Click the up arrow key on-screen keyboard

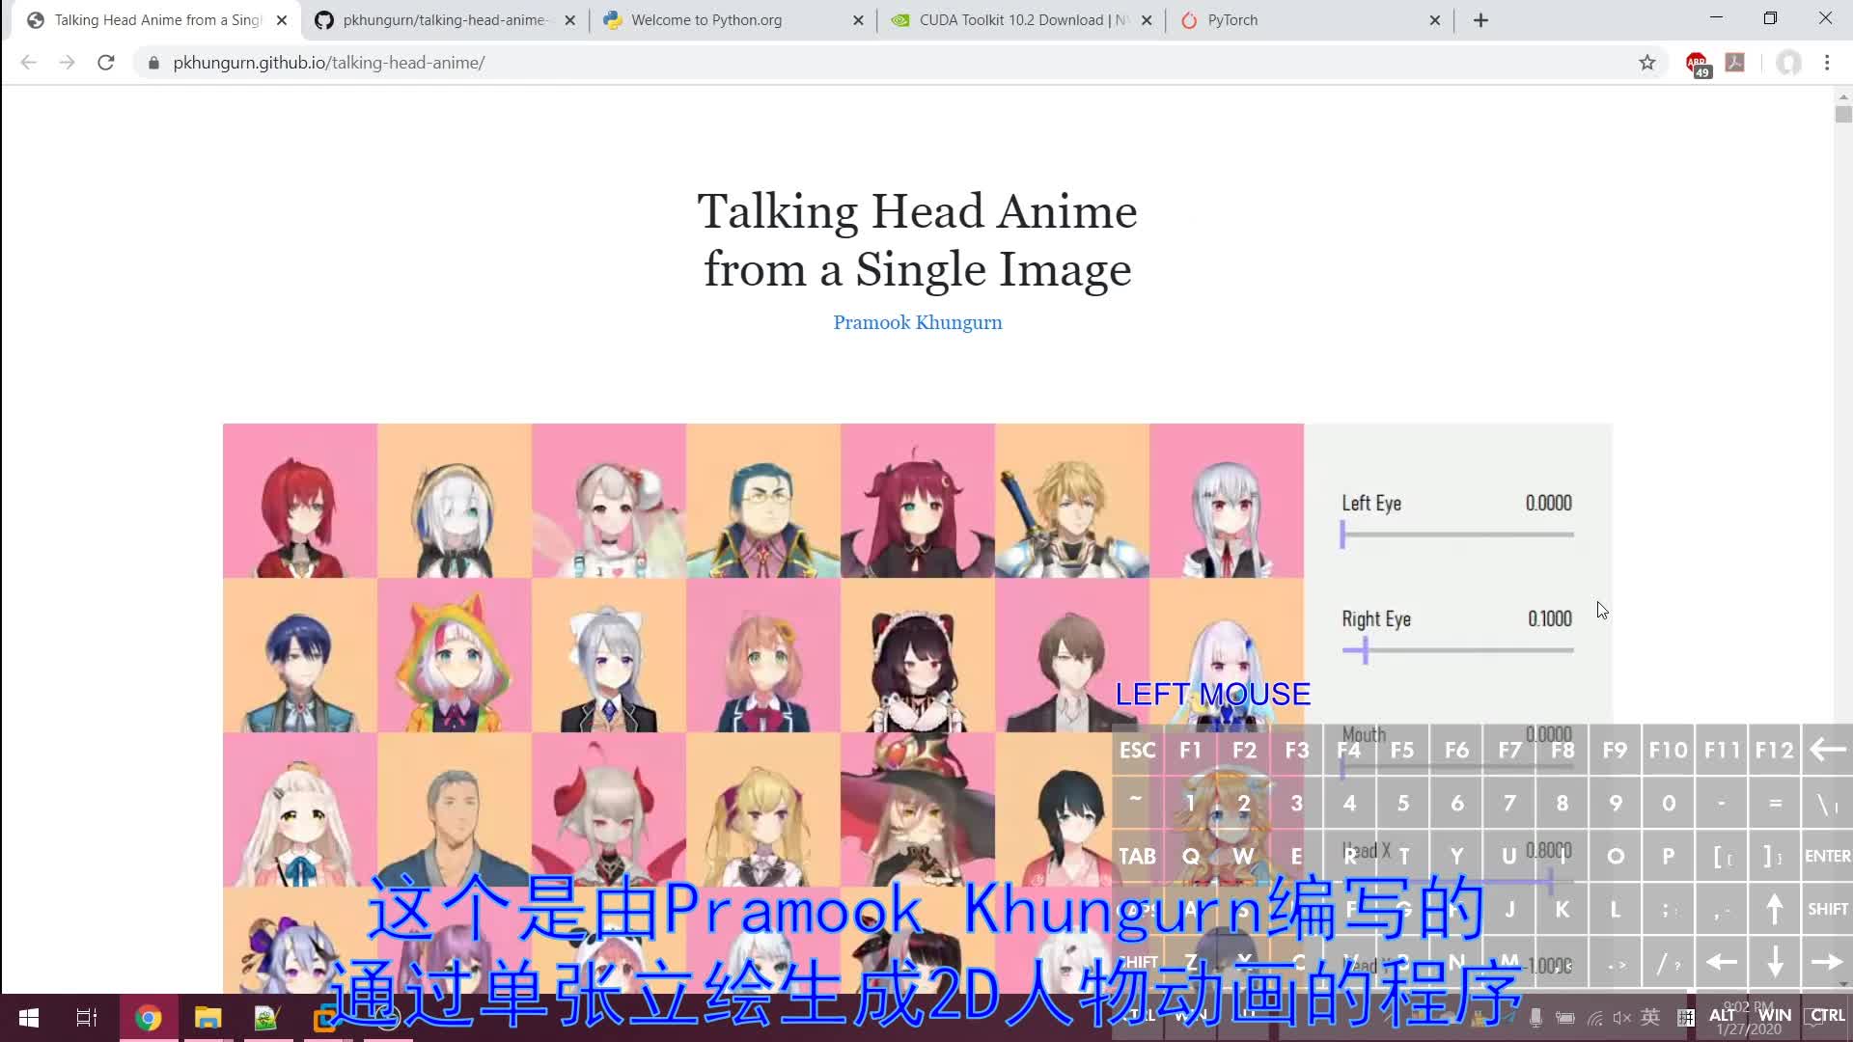tap(1774, 909)
